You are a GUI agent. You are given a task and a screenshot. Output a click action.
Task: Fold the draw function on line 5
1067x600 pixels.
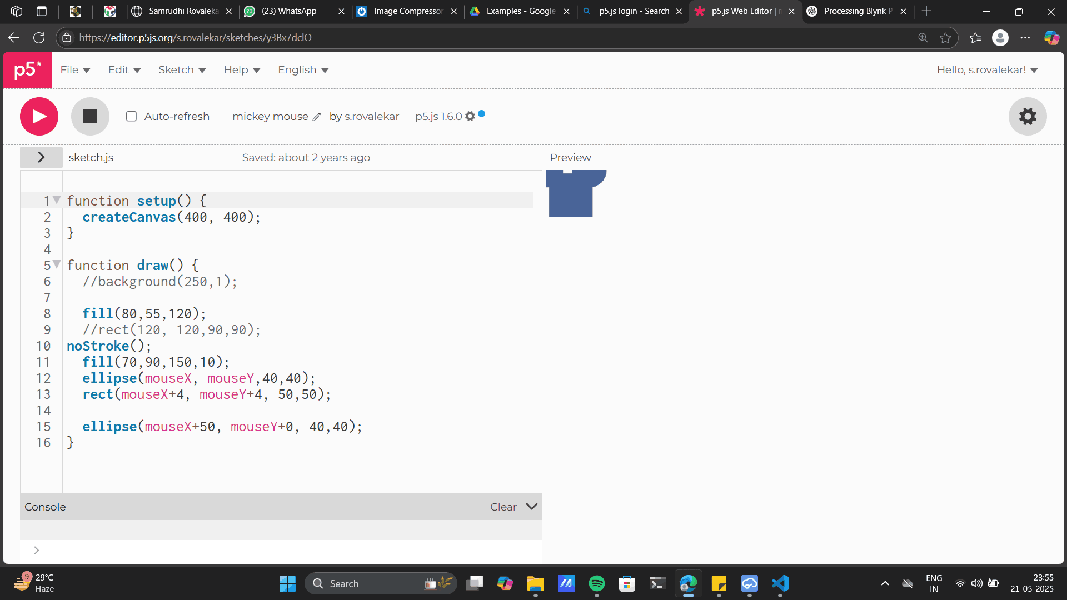[x=57, y=264]
